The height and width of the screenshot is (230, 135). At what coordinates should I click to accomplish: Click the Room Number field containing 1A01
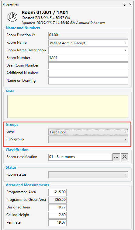pos(88,58)
